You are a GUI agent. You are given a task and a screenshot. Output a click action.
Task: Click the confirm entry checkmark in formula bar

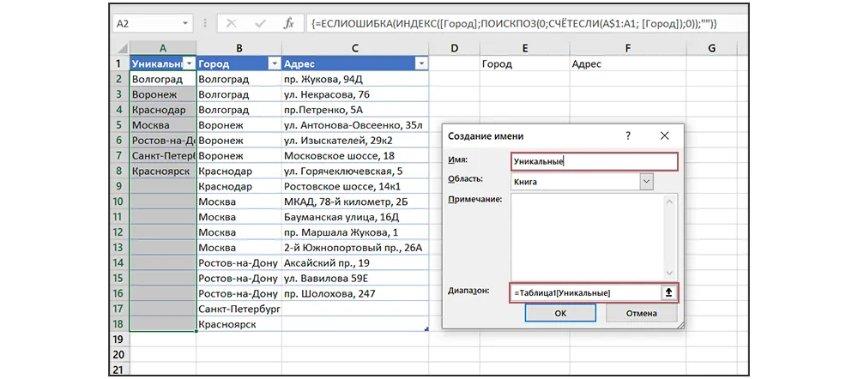click(x=259, y=24)
